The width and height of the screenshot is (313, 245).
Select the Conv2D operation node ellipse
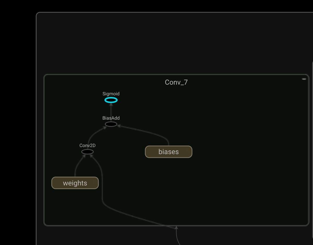[x=88, y=152]
